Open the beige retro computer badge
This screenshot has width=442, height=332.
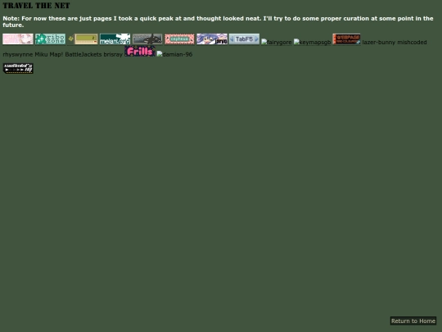(x=83, y=39)
